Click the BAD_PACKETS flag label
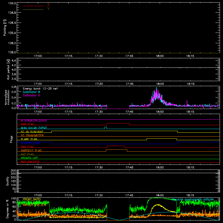 click(x=30, y=162)
